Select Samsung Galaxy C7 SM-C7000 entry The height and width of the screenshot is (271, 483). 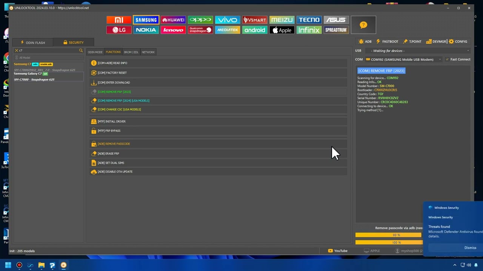point(48,76)
